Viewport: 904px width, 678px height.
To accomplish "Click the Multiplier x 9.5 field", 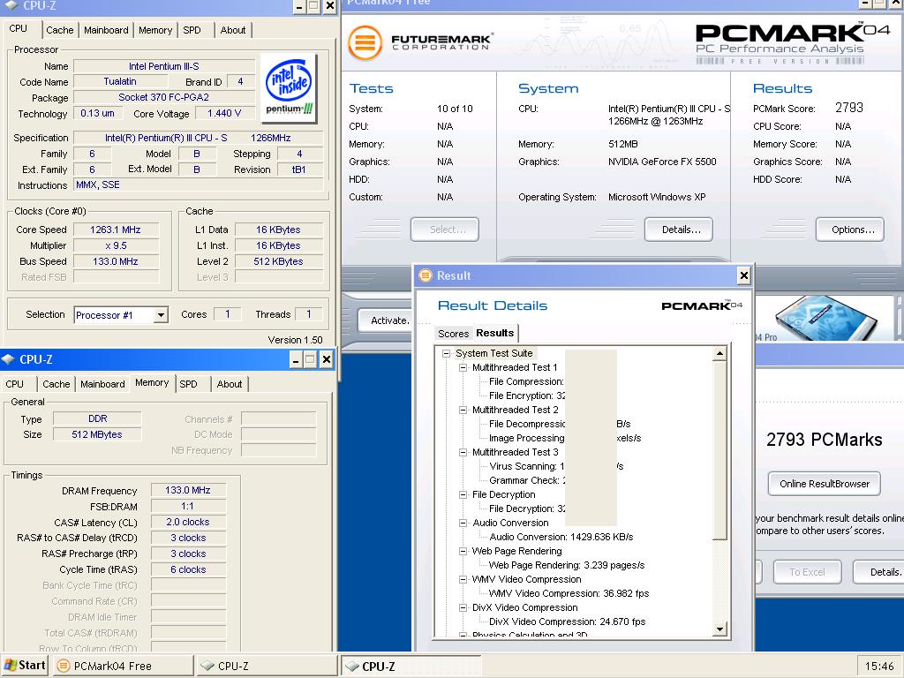I will pyautogui.click(x=116, y=245).
